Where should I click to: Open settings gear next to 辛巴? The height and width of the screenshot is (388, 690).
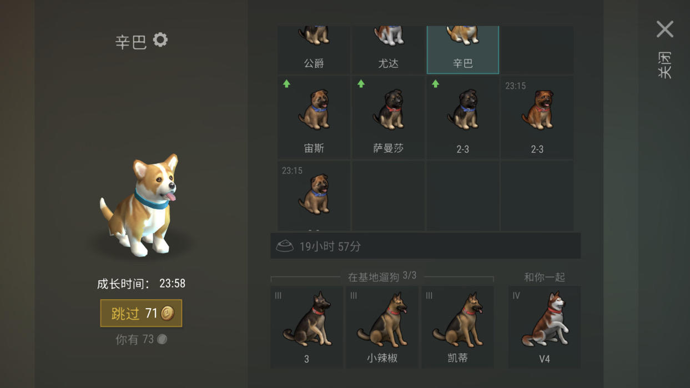pyautogui.click(x=160, y=40)
